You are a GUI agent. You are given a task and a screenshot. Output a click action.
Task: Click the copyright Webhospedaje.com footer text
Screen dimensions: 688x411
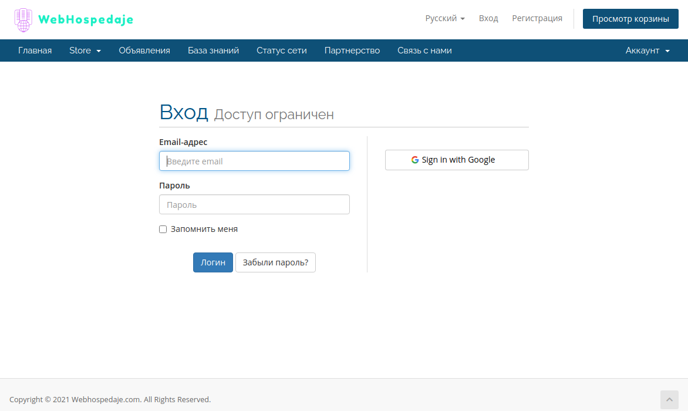tap(110, 400)
